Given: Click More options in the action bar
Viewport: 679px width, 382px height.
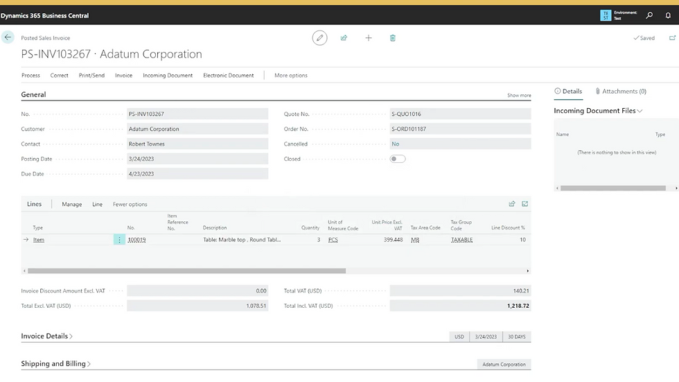Looking at the screenshot, I should (x=291, y=76).
